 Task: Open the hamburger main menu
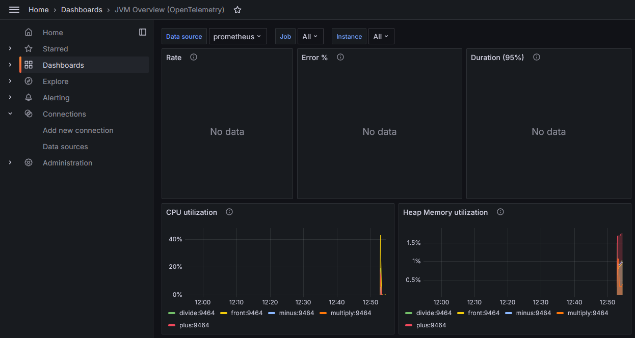[14, 10]
